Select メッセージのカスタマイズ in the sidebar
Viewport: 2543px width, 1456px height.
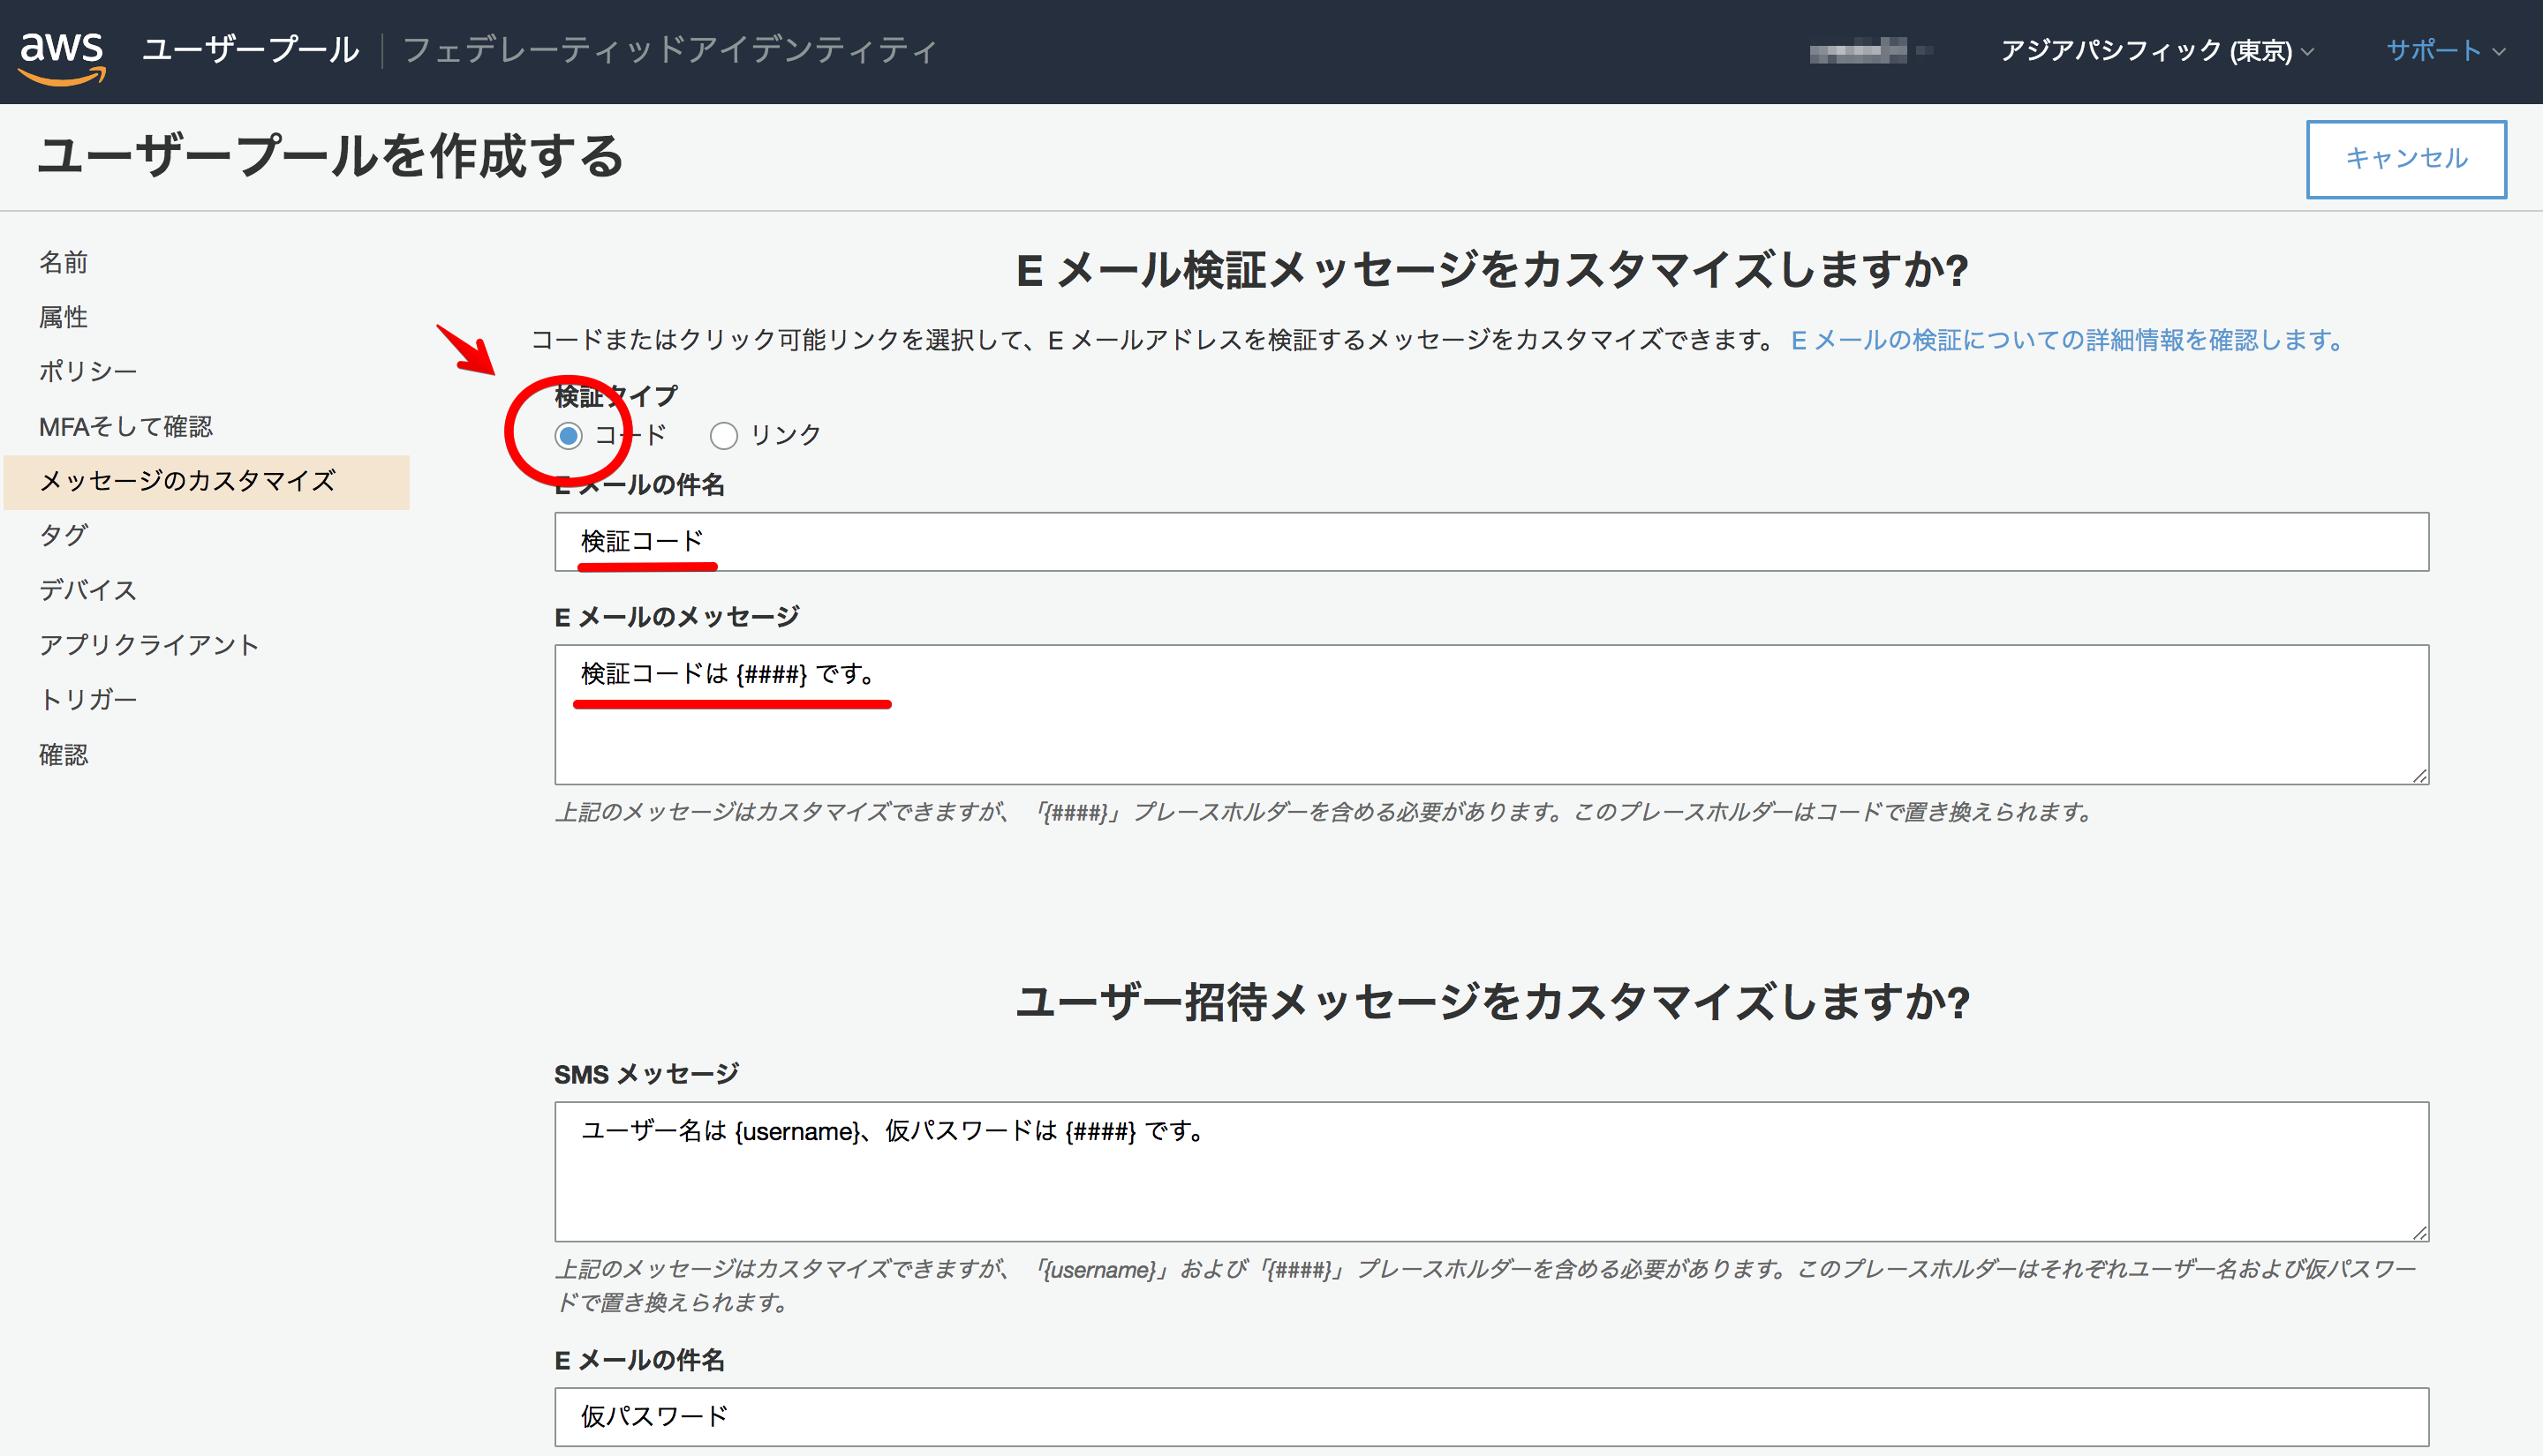[x=208, y=482]
